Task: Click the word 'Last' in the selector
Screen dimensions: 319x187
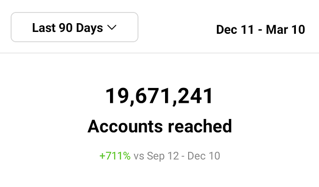Action: (x=44, y=27)
